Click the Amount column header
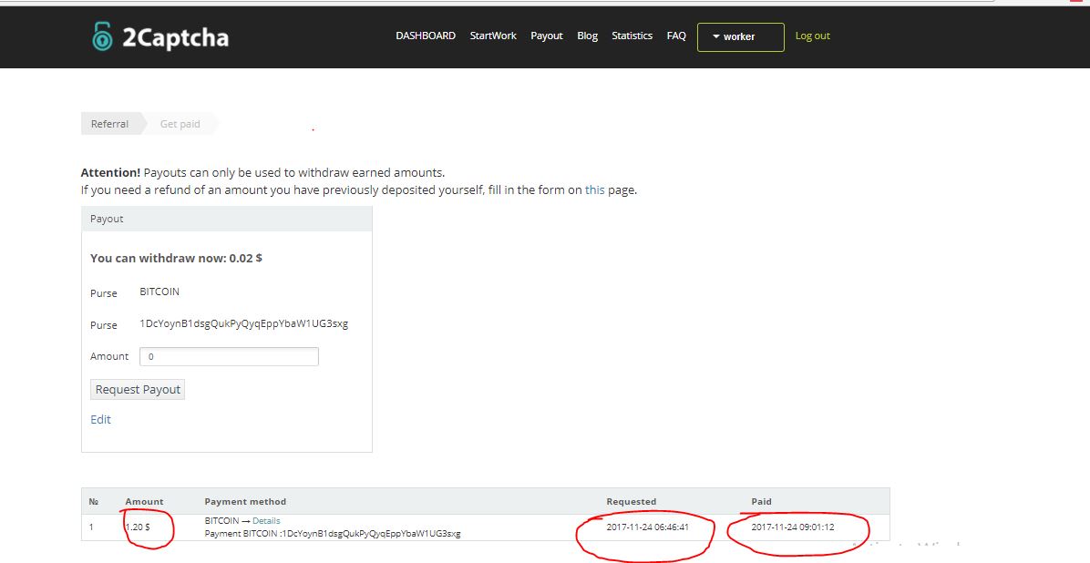This screenshot has width=1090, height=563. (144, 502)
